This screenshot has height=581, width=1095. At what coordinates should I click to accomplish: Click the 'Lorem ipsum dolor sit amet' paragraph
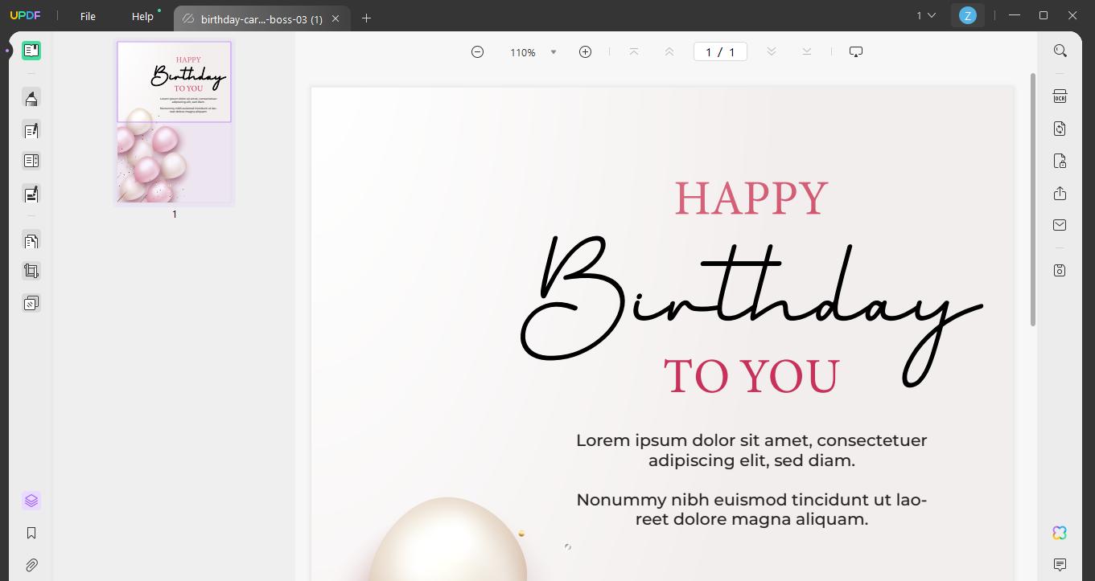[751, 450]
